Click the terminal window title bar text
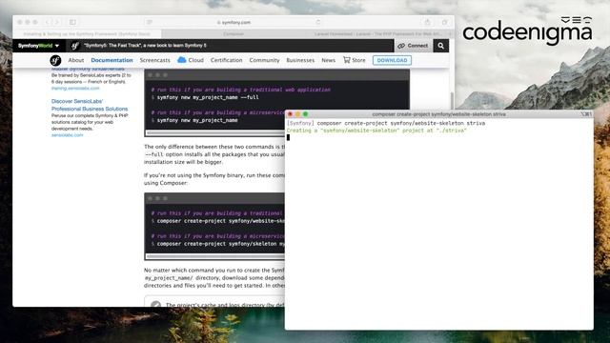Image resolution: width=610 pixels, height=343 pixels. [x=438, y=114]
